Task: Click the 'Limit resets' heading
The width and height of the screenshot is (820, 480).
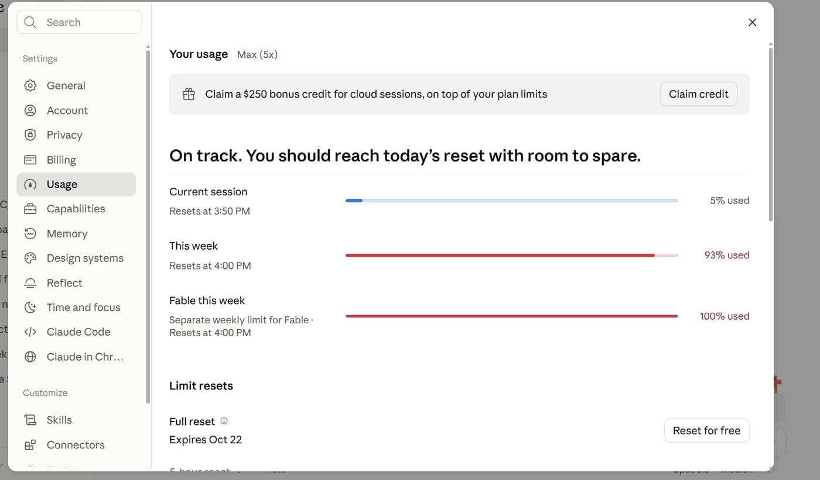Action: pos(201,386)
